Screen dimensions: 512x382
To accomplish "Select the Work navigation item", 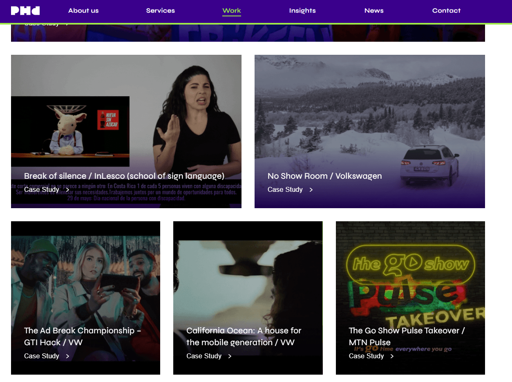I will (x=232, y=11).
